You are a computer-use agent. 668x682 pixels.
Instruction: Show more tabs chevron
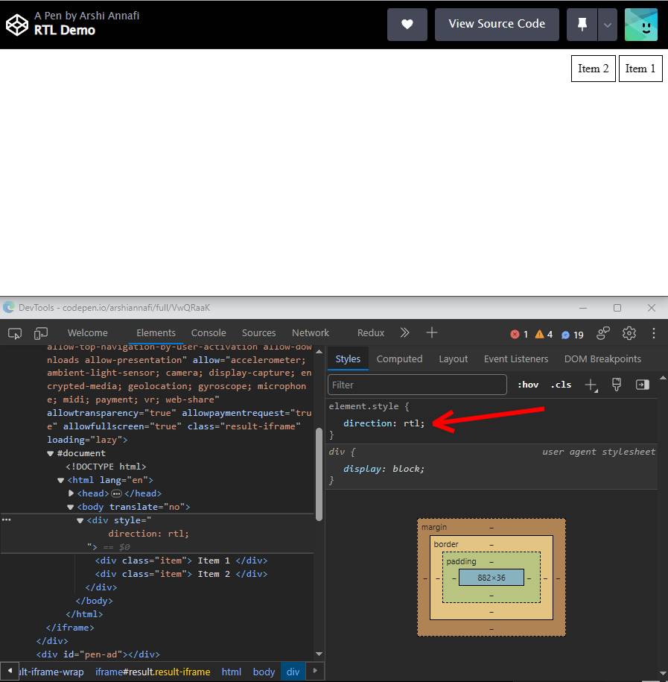click(x=404, y=332)
